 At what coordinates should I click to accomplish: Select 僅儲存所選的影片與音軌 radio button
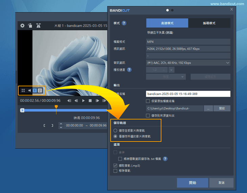(x=115, y=136)
